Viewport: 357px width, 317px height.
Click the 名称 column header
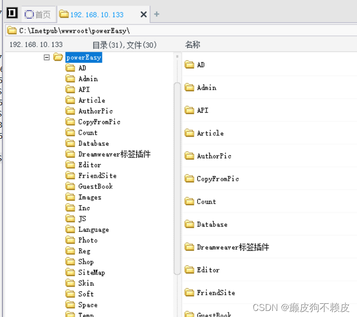[192, 45]
